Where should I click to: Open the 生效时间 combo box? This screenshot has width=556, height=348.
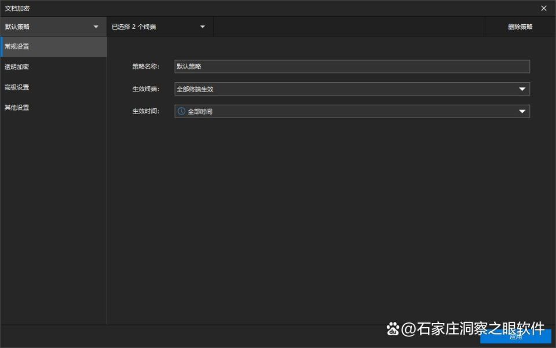352,111
